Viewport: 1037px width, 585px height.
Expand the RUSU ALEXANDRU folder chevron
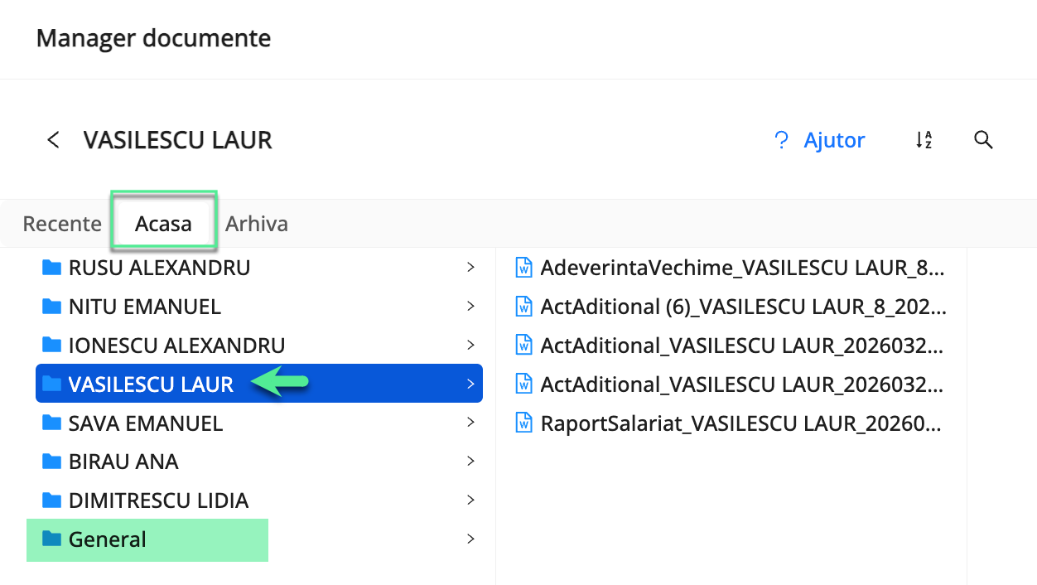[x=470, y=268]
